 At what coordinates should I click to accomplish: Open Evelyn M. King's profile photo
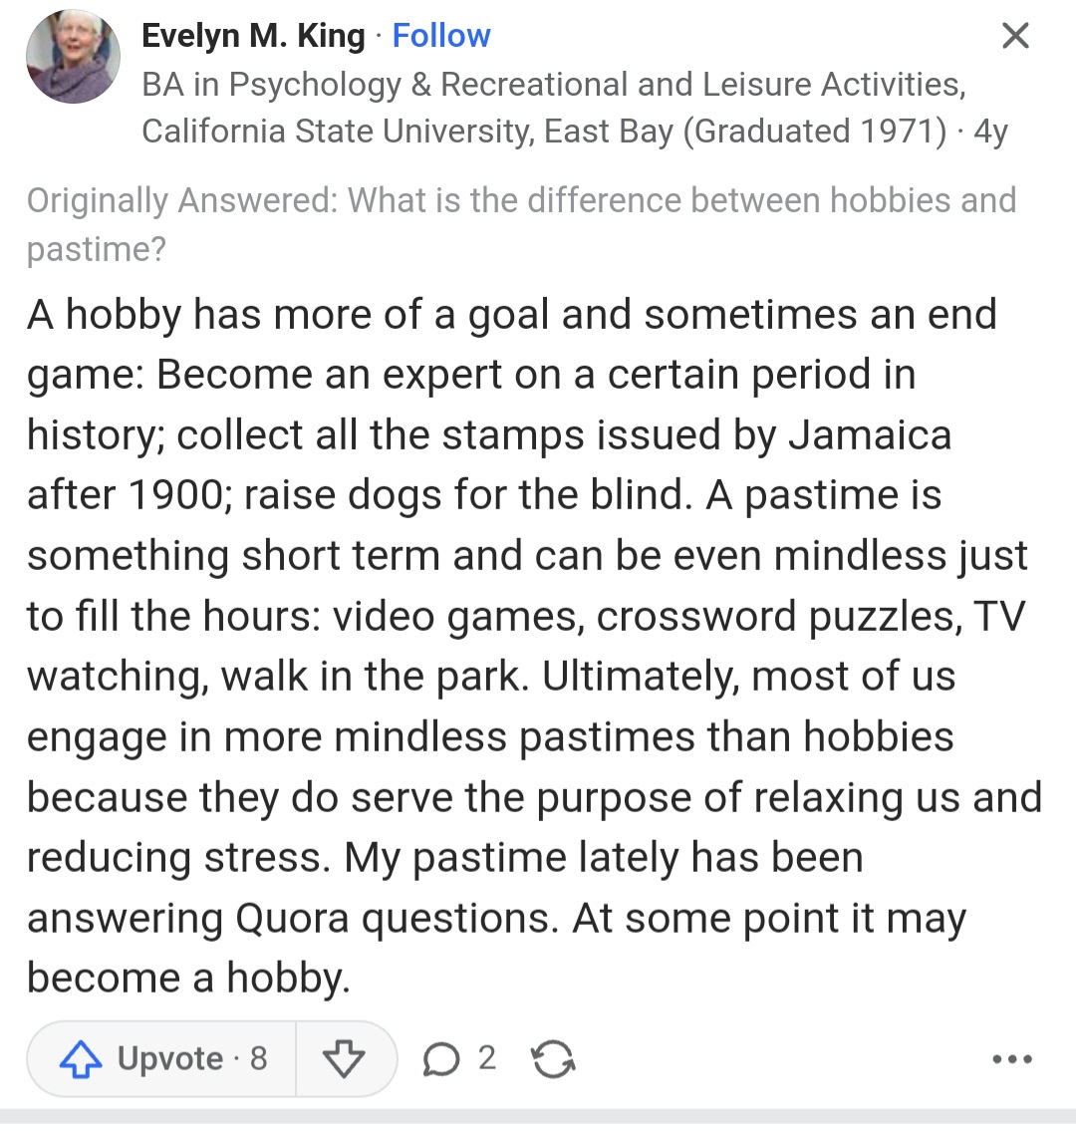point(73,60)
